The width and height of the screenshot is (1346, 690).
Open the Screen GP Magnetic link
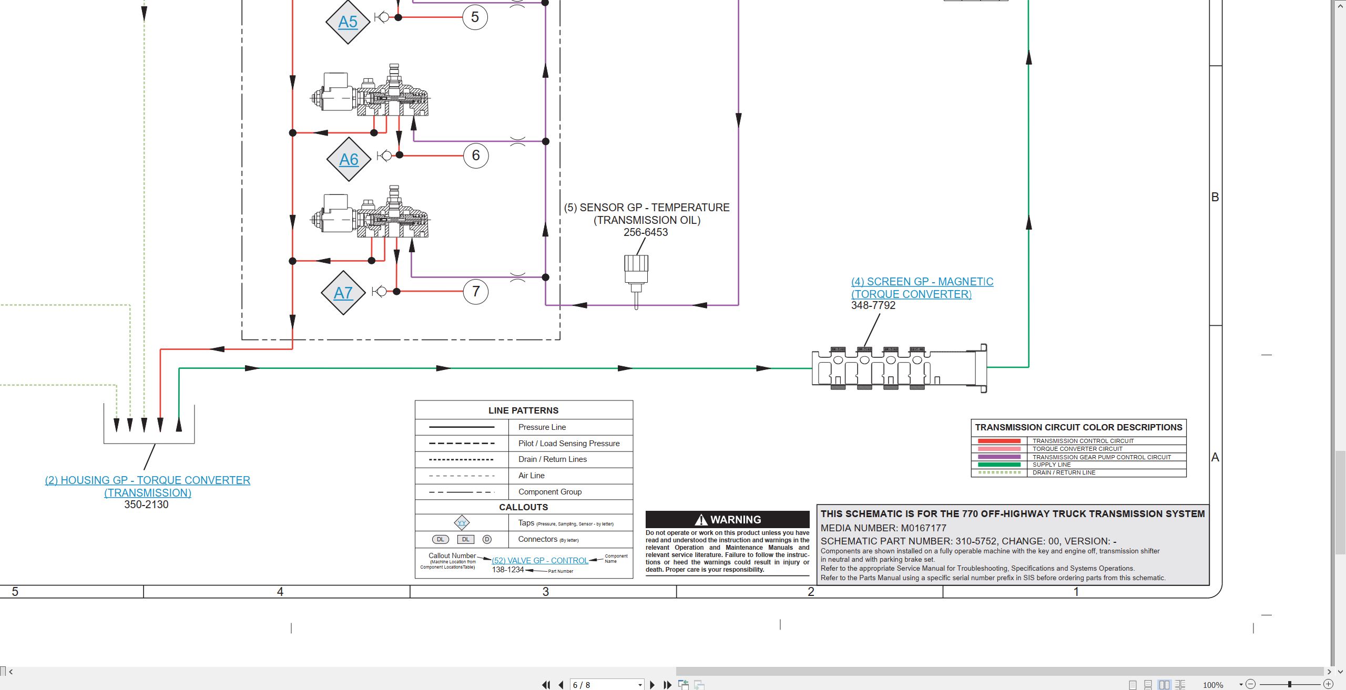tap(922, 288)
